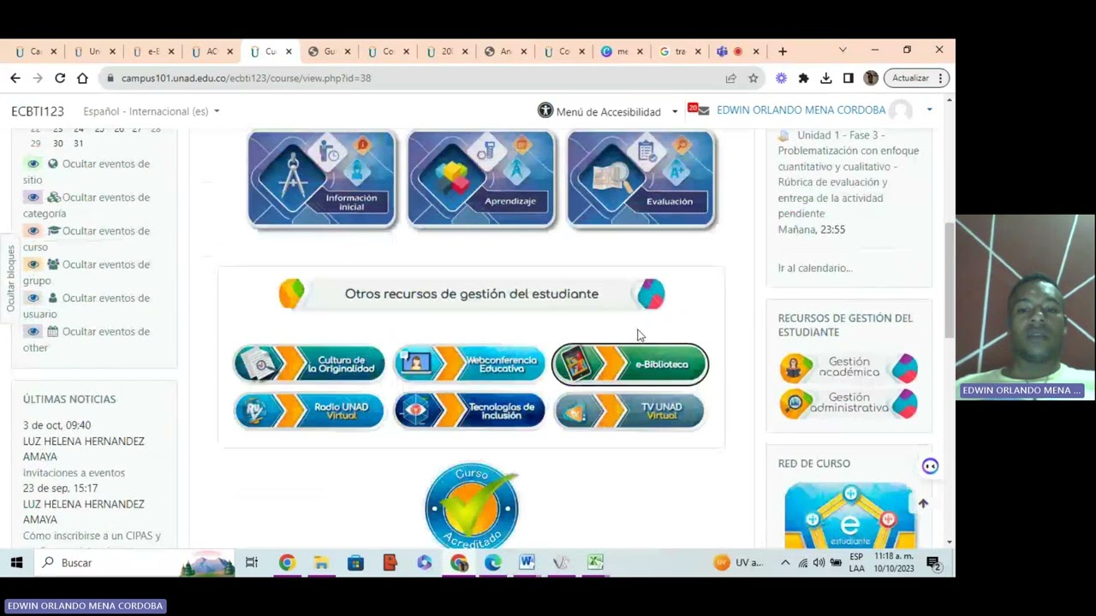Viewport: 1096px width, 616px height.
Task: Open a new browser tab
Action: tap(783, 51)
